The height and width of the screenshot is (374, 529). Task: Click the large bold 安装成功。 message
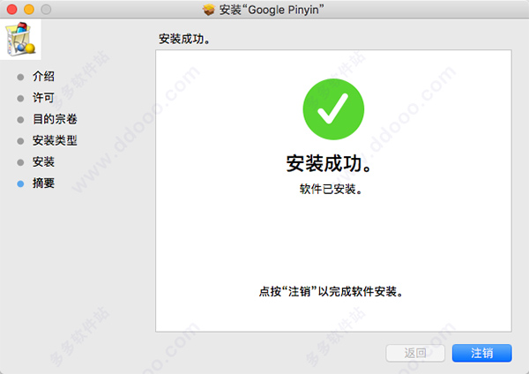pos(329,163)
